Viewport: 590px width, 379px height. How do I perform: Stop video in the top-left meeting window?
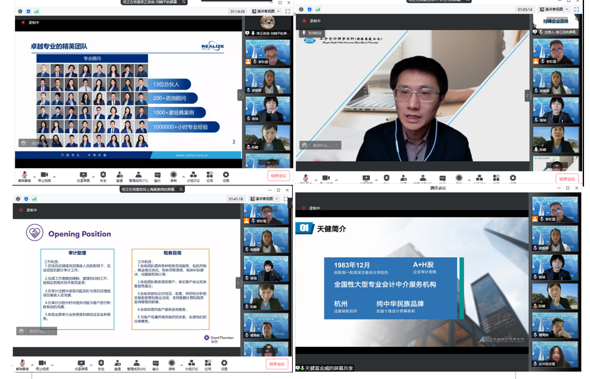pos(45,176)
